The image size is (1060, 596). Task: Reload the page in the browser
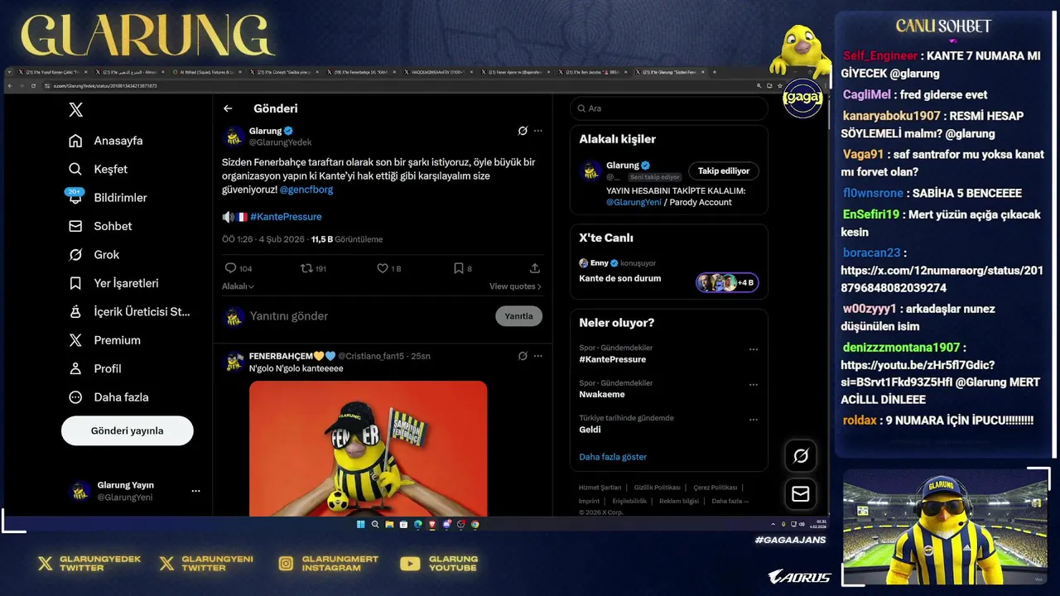[33, 85]
